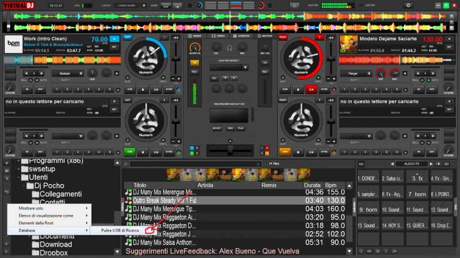Double loop length on deck 2
The image size is (460, 258).
433,73
